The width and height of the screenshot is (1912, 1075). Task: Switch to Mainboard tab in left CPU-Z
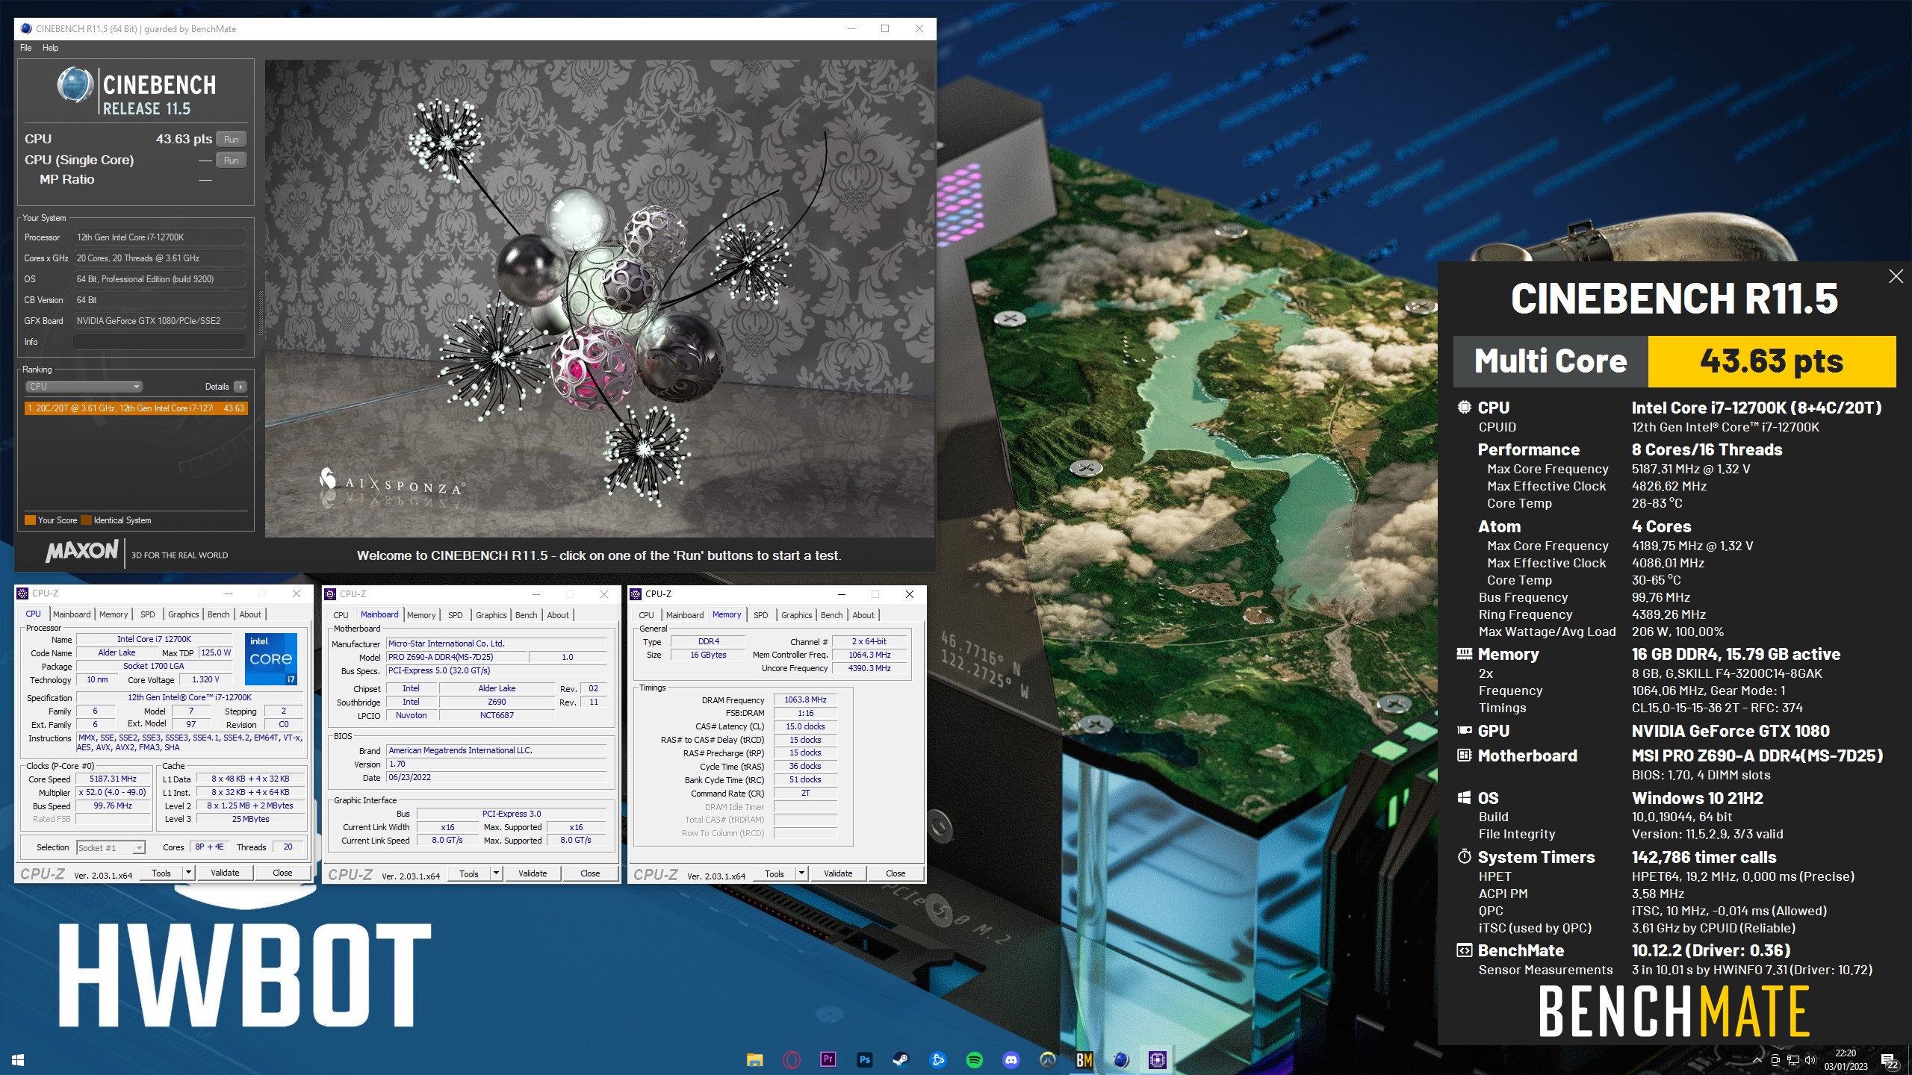(x=72, y=614)
